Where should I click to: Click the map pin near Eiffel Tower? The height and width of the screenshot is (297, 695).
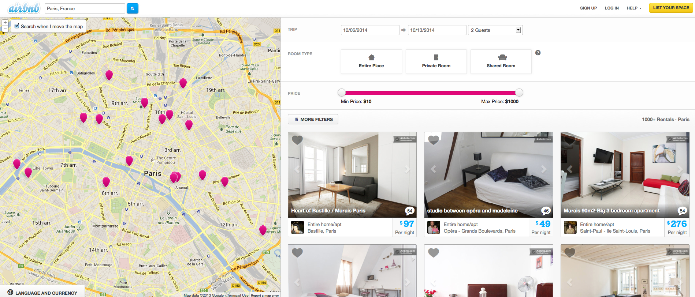point(28,172)
